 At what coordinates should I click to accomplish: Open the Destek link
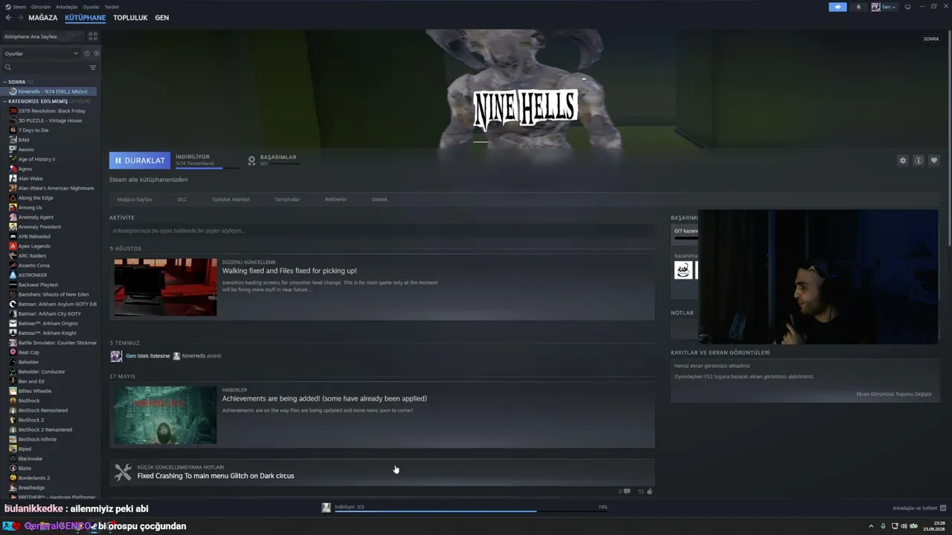379,199
